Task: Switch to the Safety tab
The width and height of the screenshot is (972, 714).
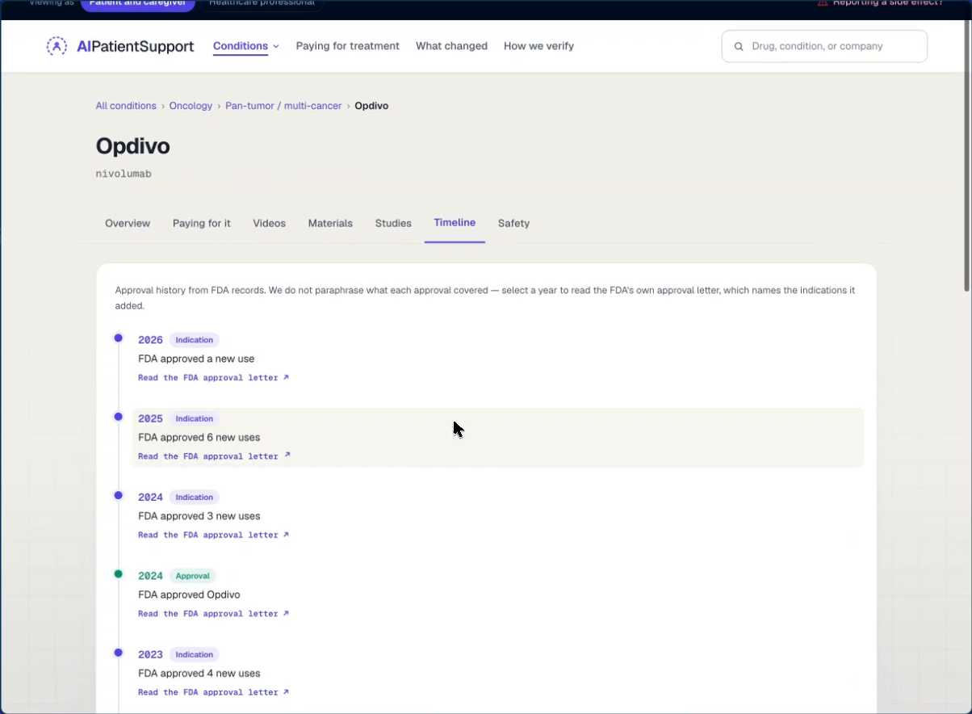Action: click(x=513, y=223)
